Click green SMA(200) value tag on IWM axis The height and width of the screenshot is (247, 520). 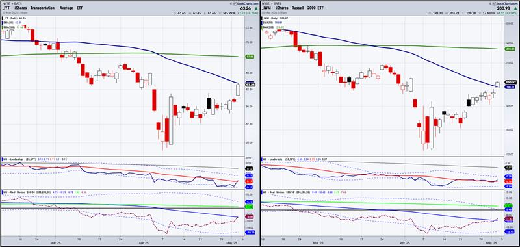pos(510,49)
